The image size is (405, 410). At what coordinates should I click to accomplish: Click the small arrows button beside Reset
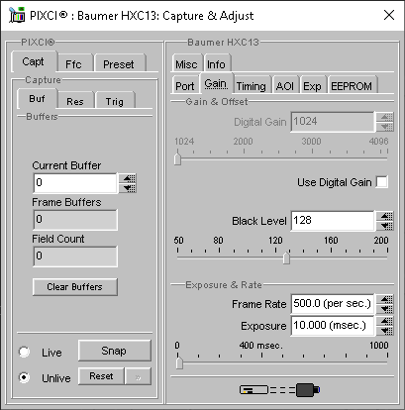pos(138,376)
